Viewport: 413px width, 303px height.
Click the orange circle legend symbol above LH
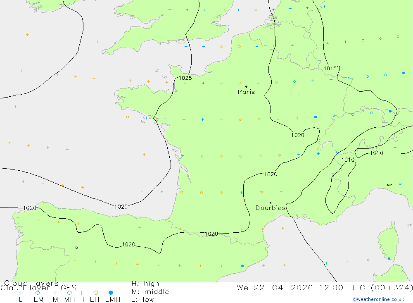click(96, 293)
